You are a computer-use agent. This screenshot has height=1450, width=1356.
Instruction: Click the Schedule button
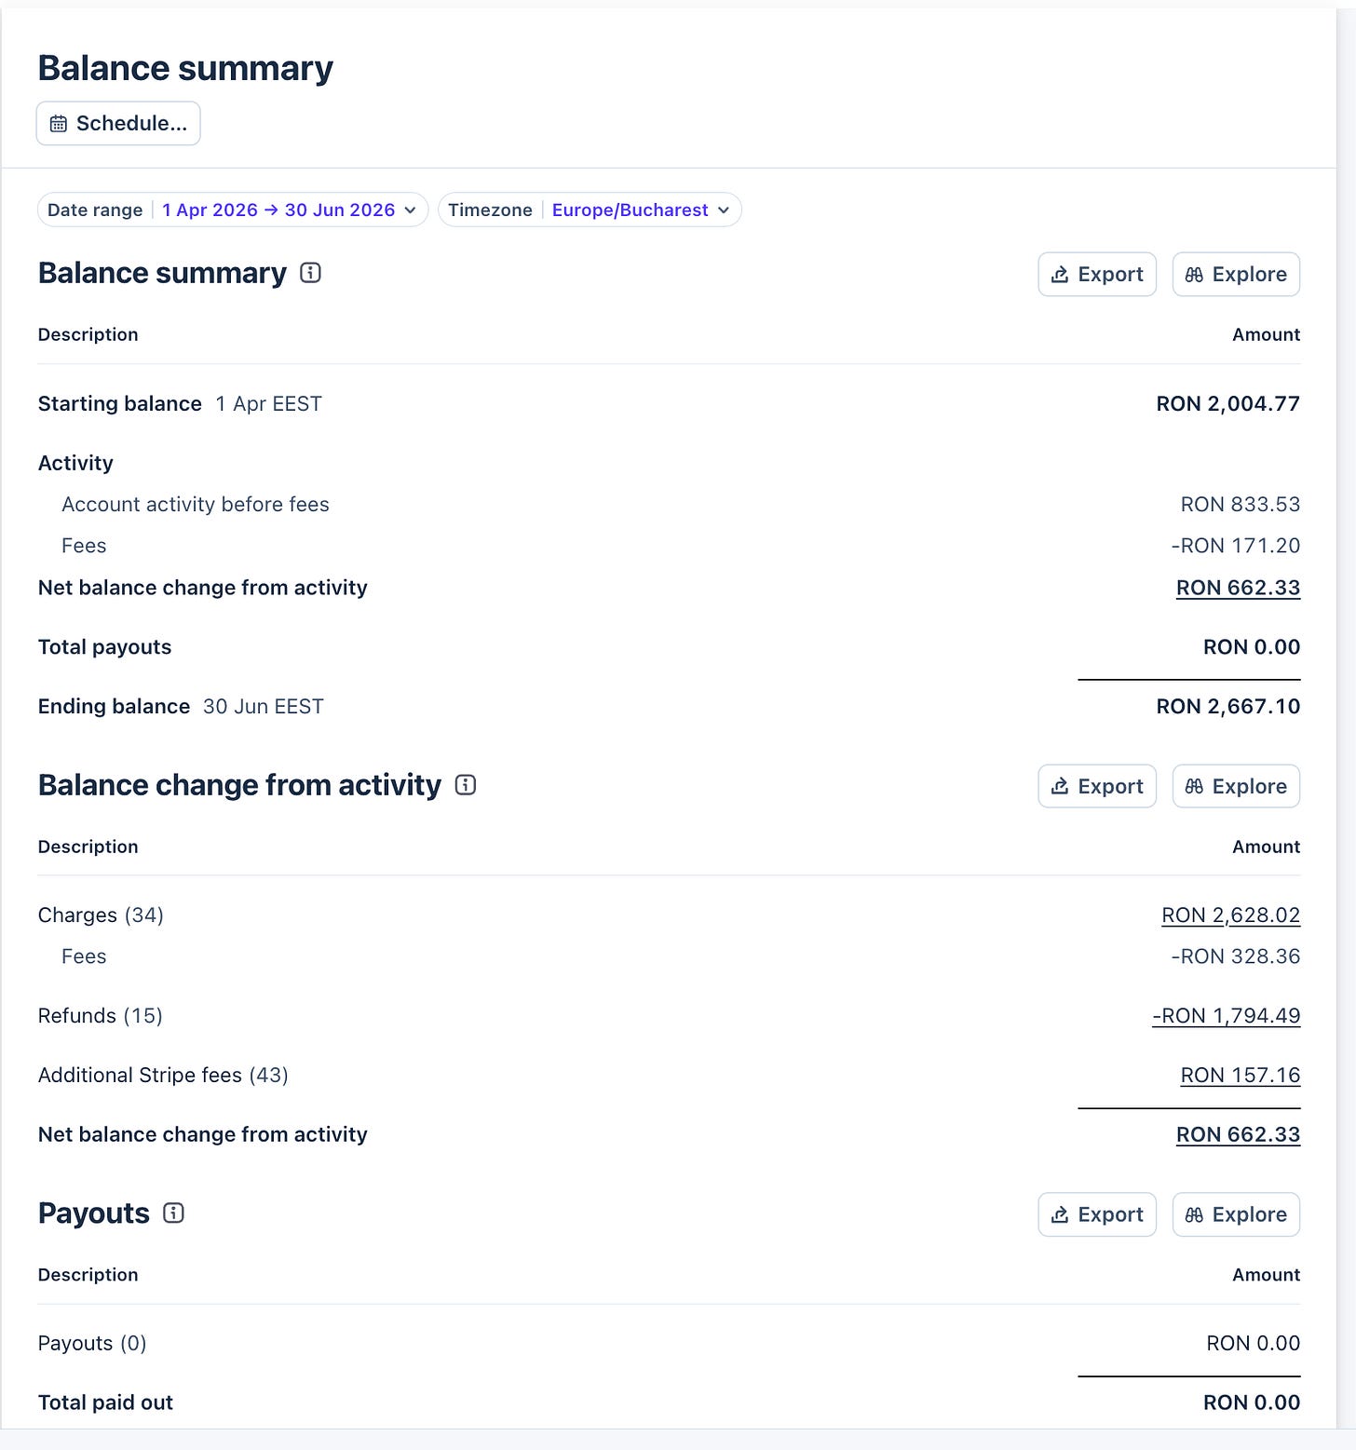[x=118, y=123]
